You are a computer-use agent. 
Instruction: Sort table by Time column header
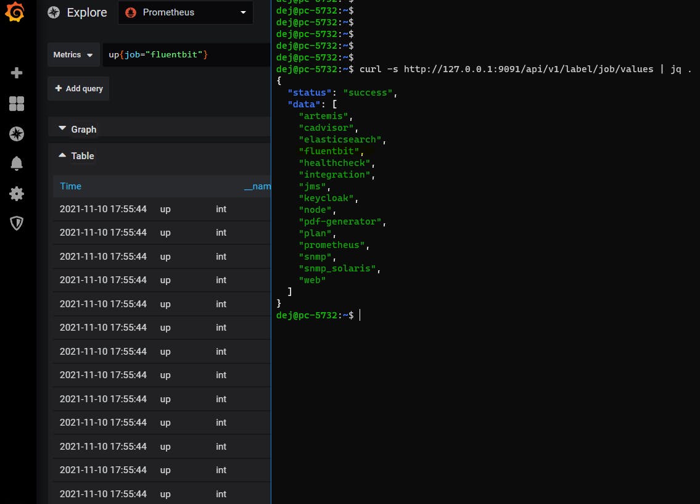[70, 186]
